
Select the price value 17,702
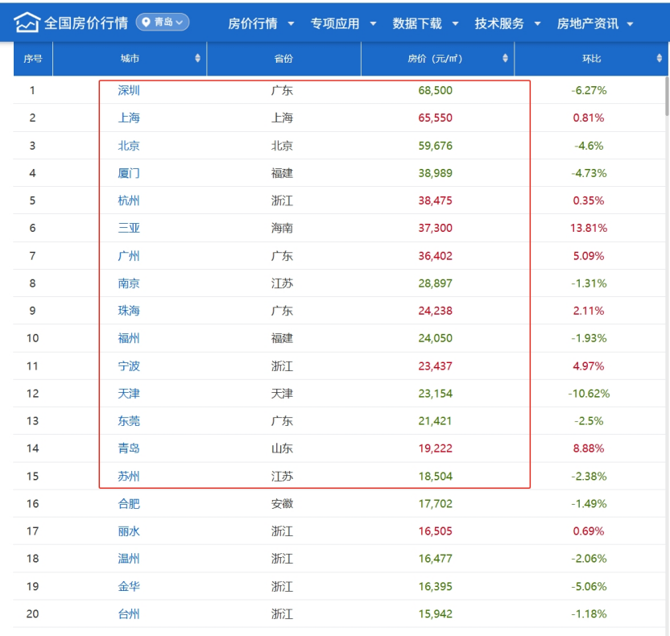tap(435, 504)
